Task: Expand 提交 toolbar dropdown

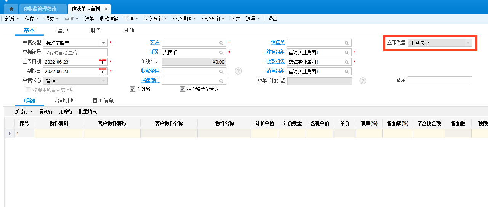Action: tap(58, 19)
